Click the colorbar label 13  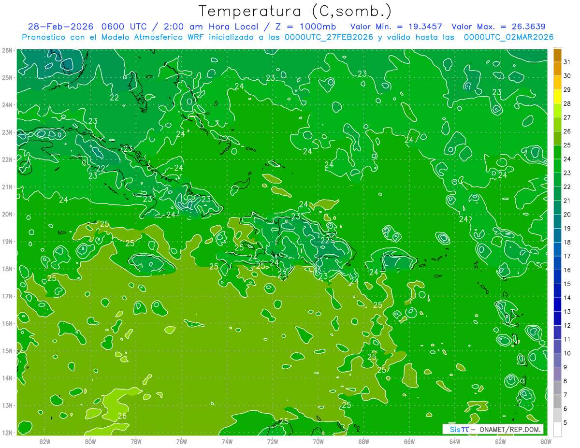point(567,311)
